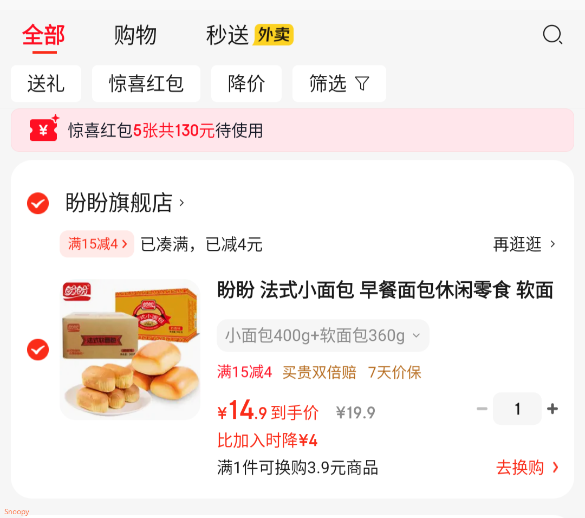Expand the 小面包400g+软面包360g variant dropdown
This screenshot has width=585, height=518.
tap(323, 335)
